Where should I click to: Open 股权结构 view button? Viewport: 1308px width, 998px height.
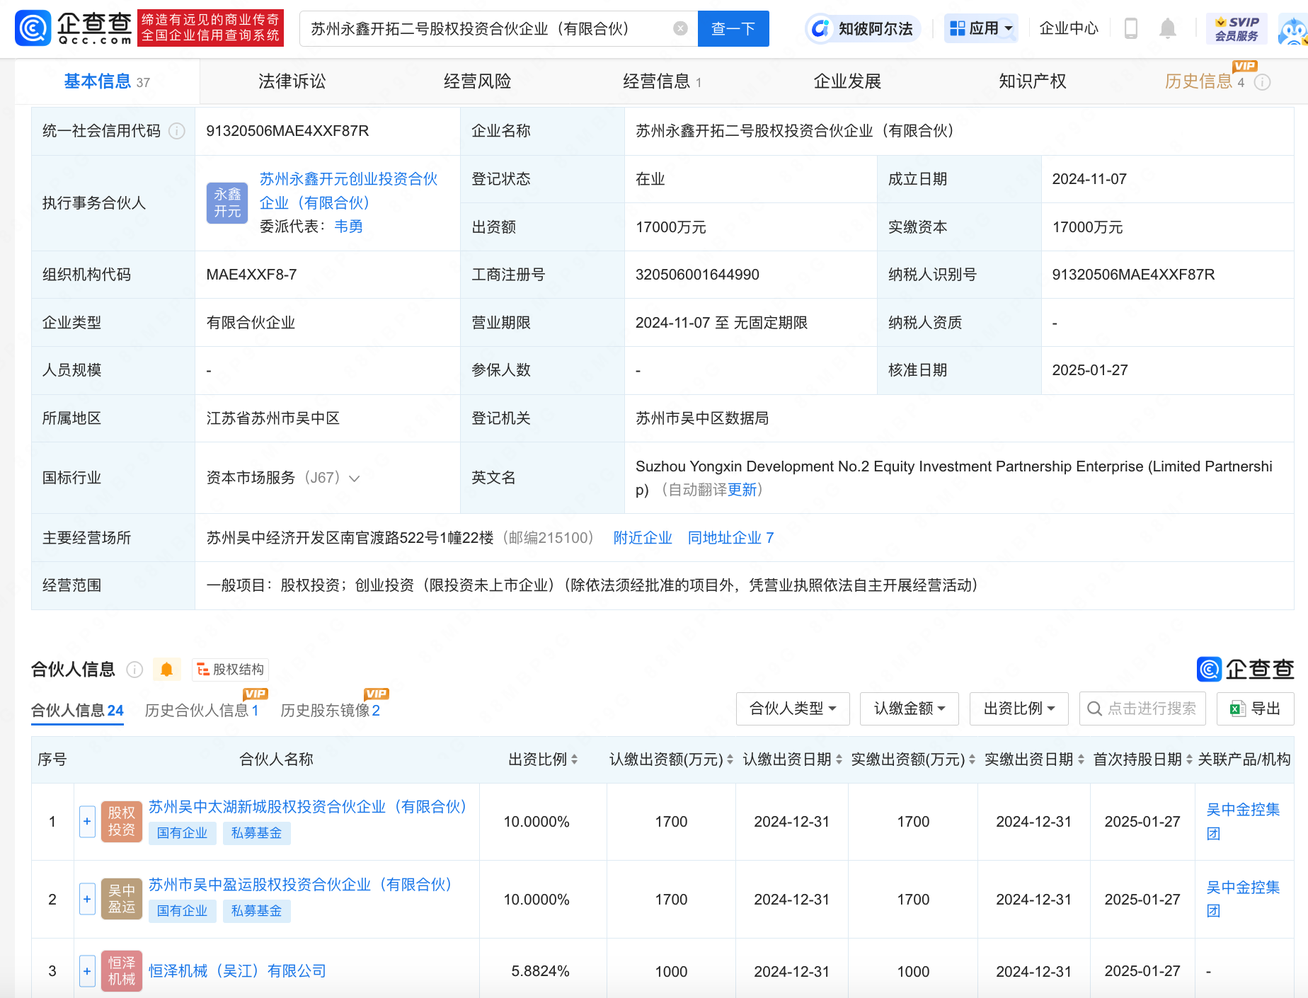click(x=230, y=670)
